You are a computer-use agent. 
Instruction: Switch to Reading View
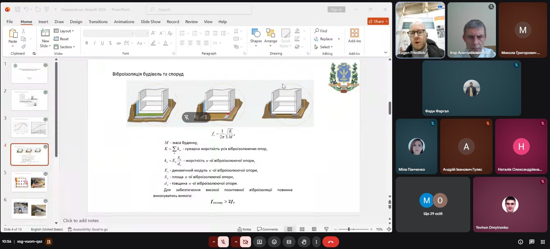[x=314, y=229]
